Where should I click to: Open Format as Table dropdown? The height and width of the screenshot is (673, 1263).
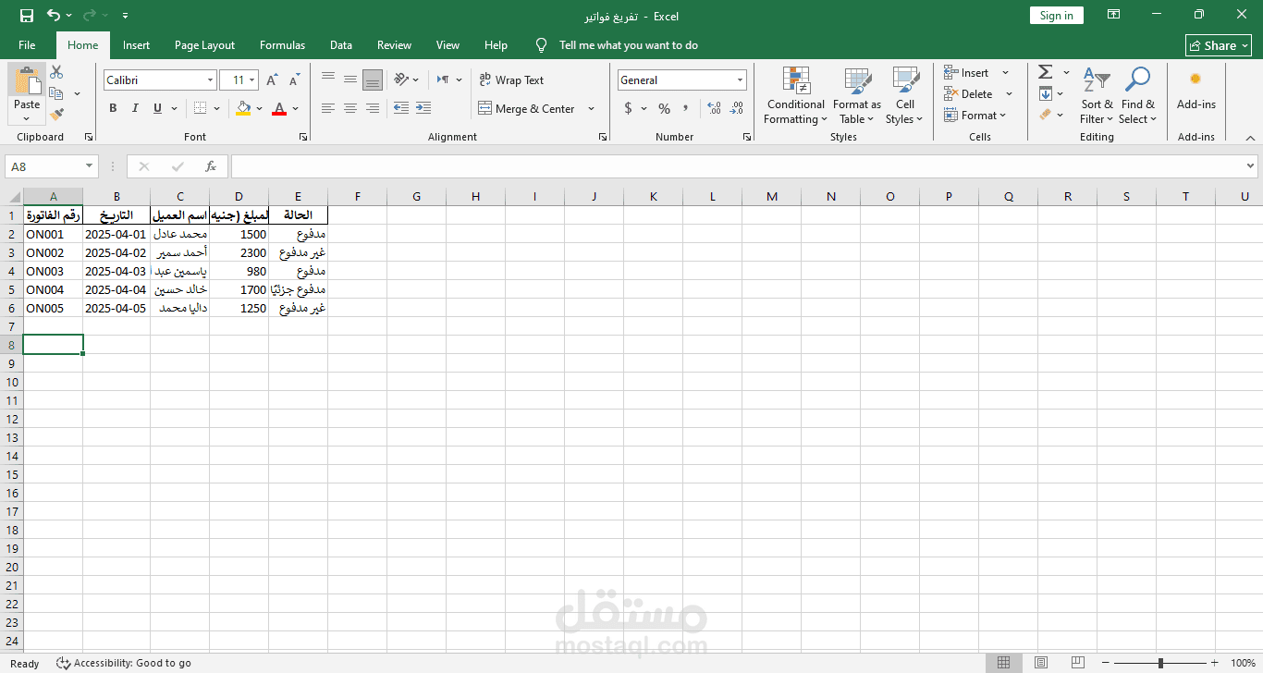coord(856,95)
